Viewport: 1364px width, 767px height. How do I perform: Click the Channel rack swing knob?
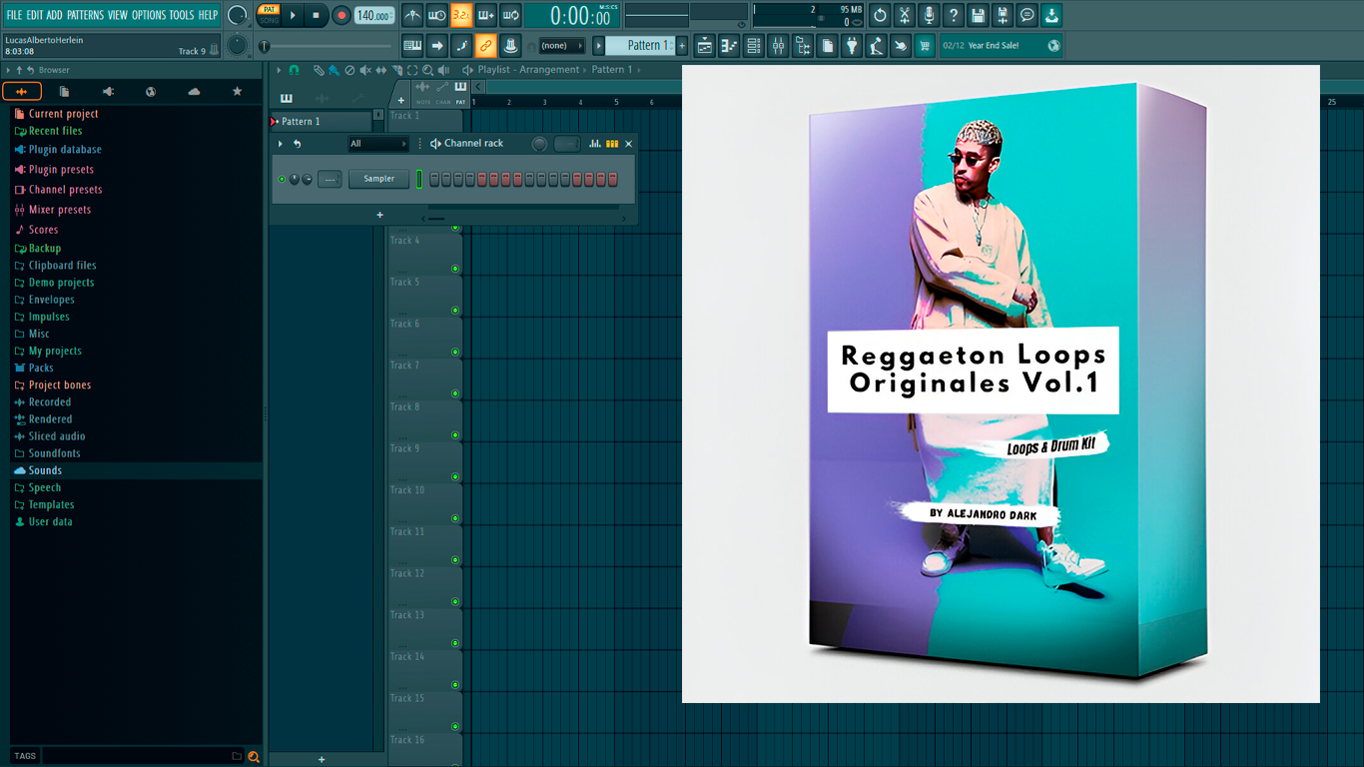(539, 144)
